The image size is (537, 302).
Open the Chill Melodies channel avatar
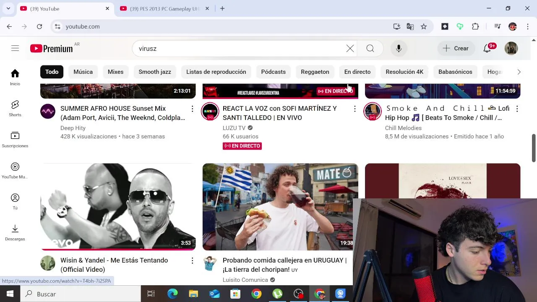[373, 112]
